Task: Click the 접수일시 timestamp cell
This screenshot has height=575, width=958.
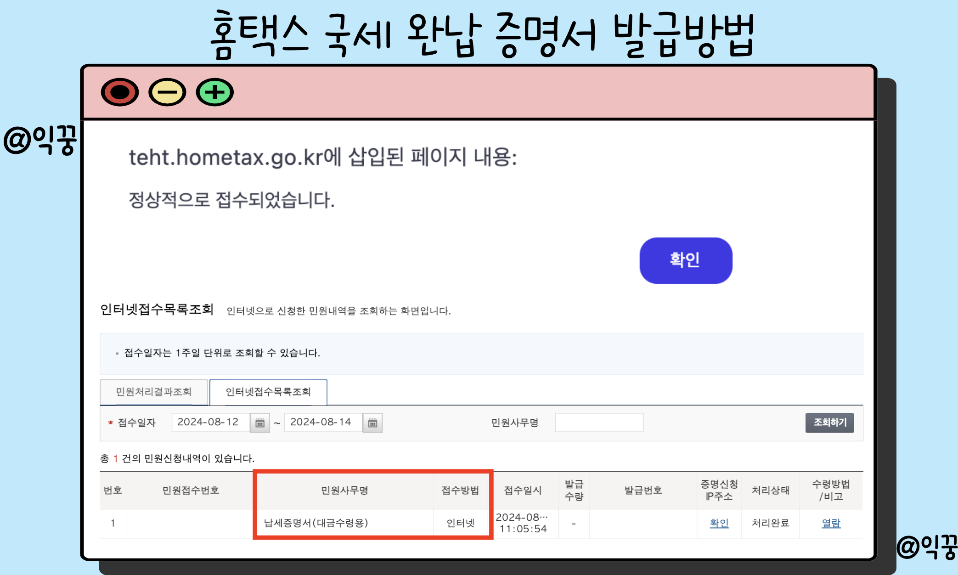Action: pyautogui.click(x=523, y=523)
